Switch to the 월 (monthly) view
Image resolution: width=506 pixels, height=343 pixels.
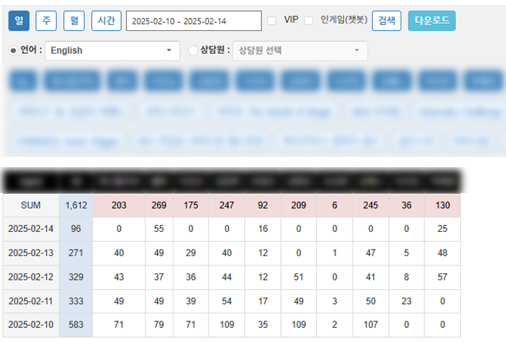[74, 21]
